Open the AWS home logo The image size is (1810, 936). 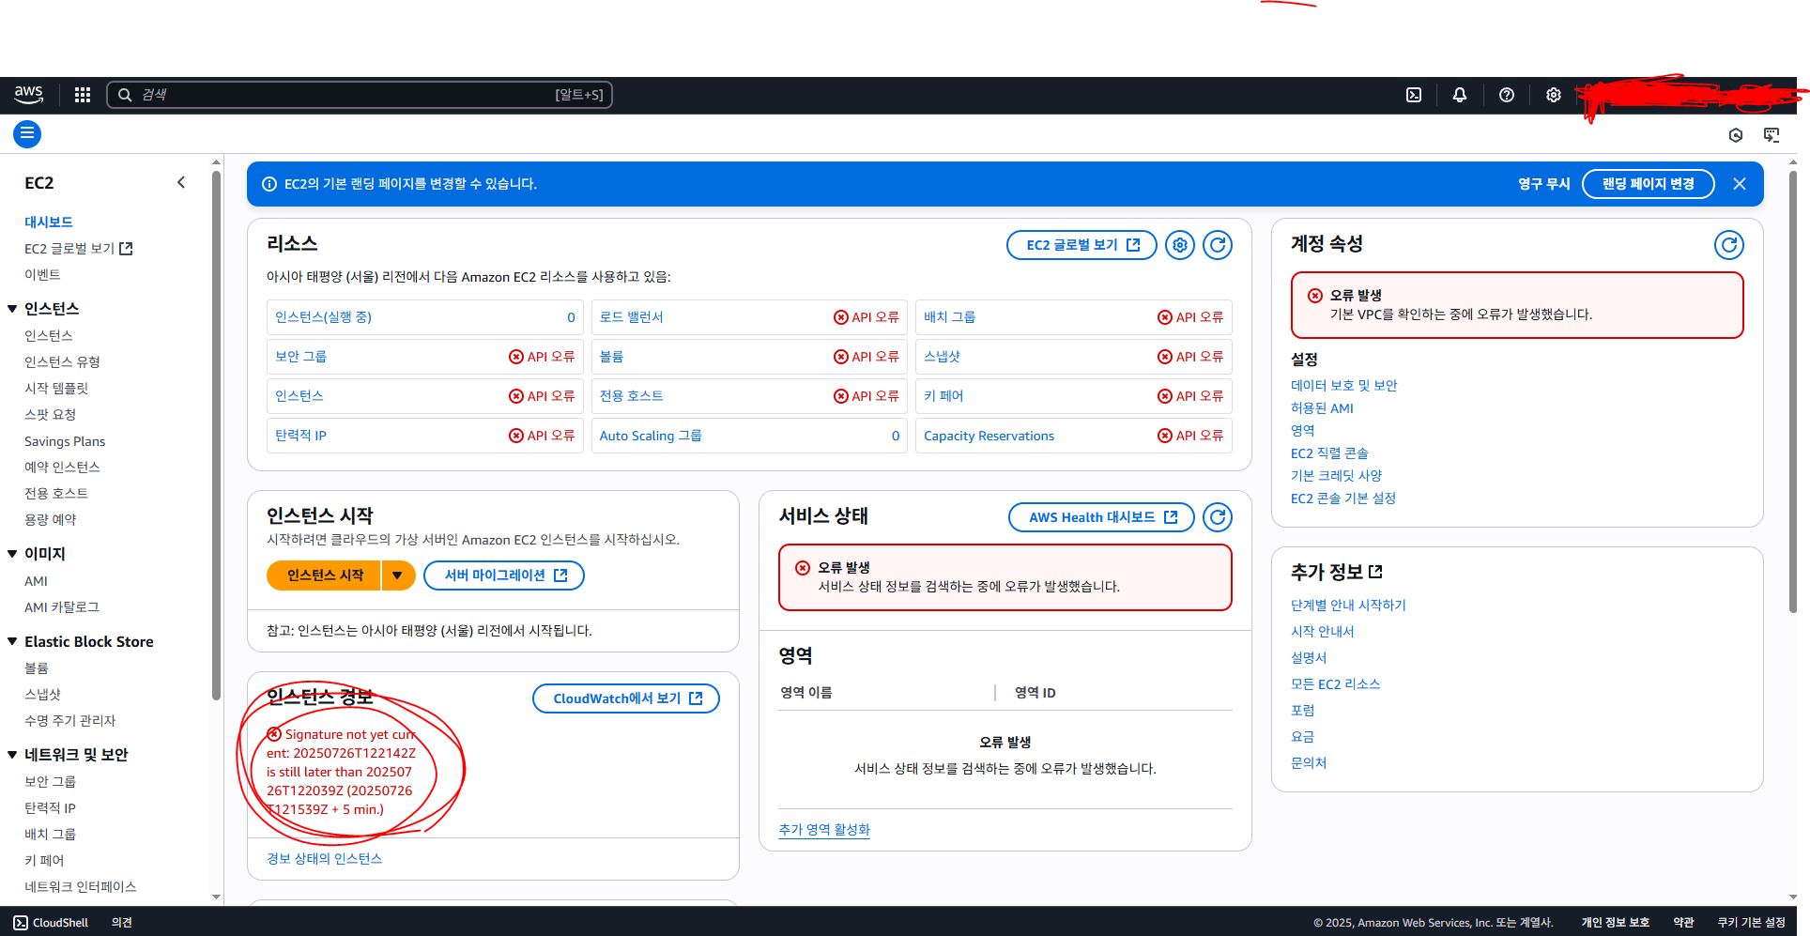click(x=28, y=94)
